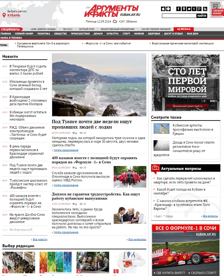The width and height of the screenshot is (224, 276).
Task: Open the Культура section
Action: 112,34
